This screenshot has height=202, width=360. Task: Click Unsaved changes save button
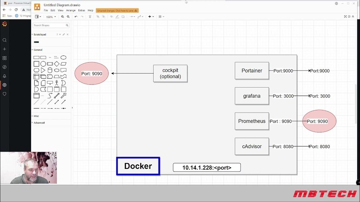(x=117, y=11)
